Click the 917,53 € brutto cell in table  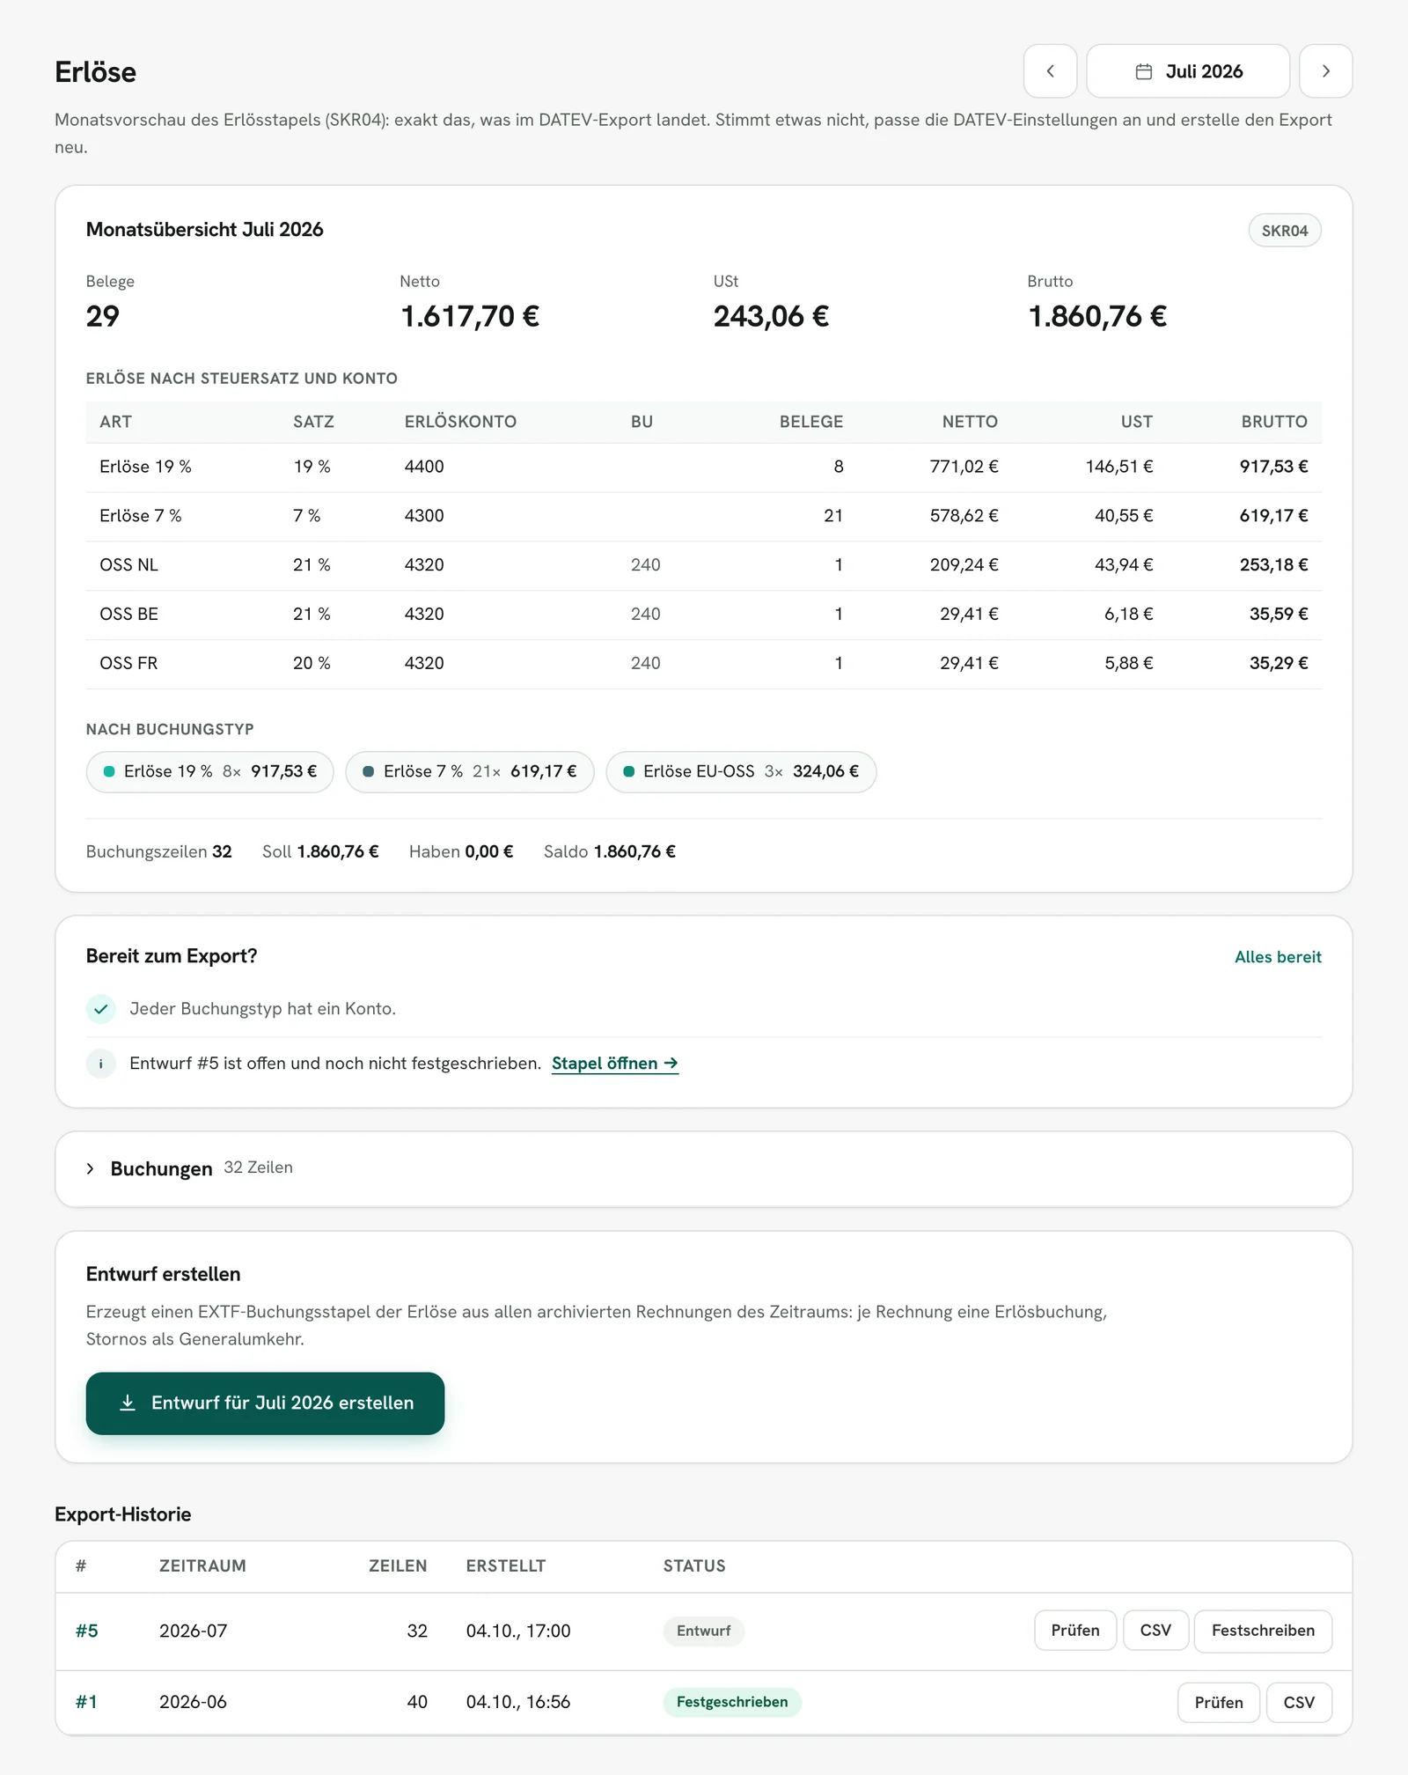[x=1273, y=467]
